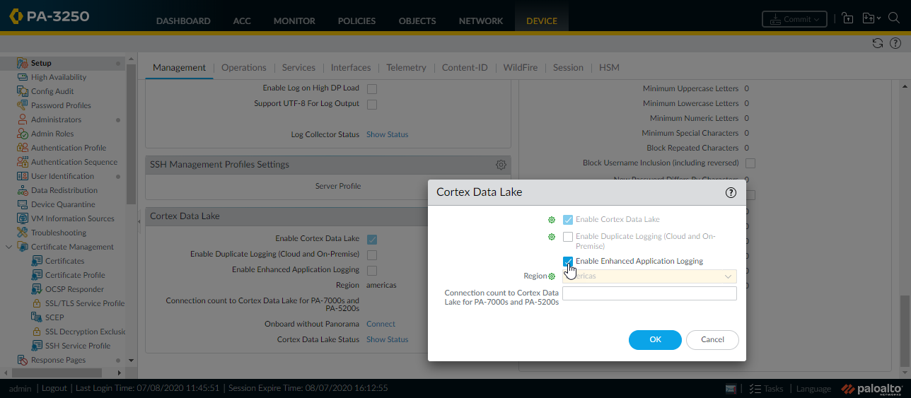
Task: Open the Region dropdown in dialog
Action: point(649,276)
